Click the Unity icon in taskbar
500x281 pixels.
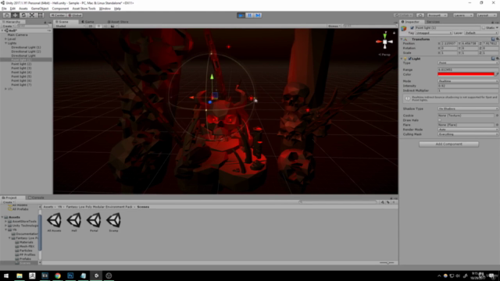(x=96, y=276)
